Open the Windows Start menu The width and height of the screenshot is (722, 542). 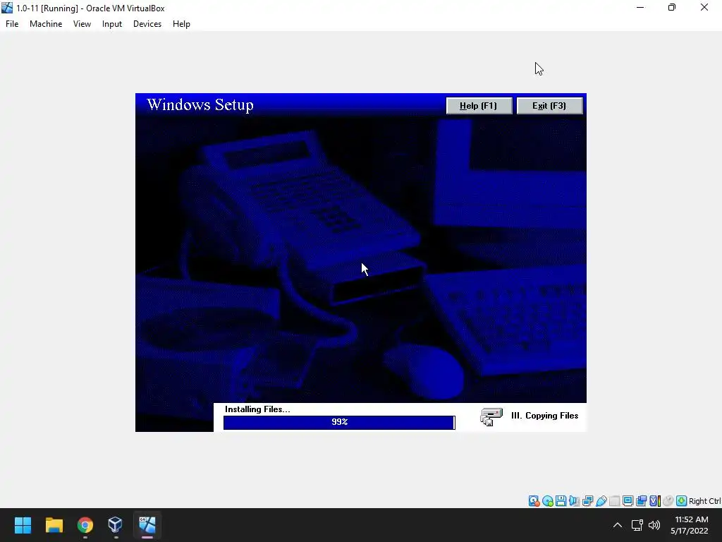tap(23, 525)
